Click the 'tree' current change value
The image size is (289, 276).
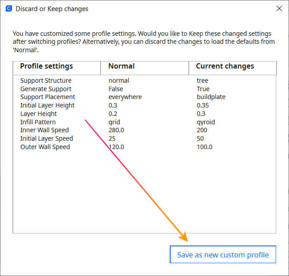pos(203,80)
